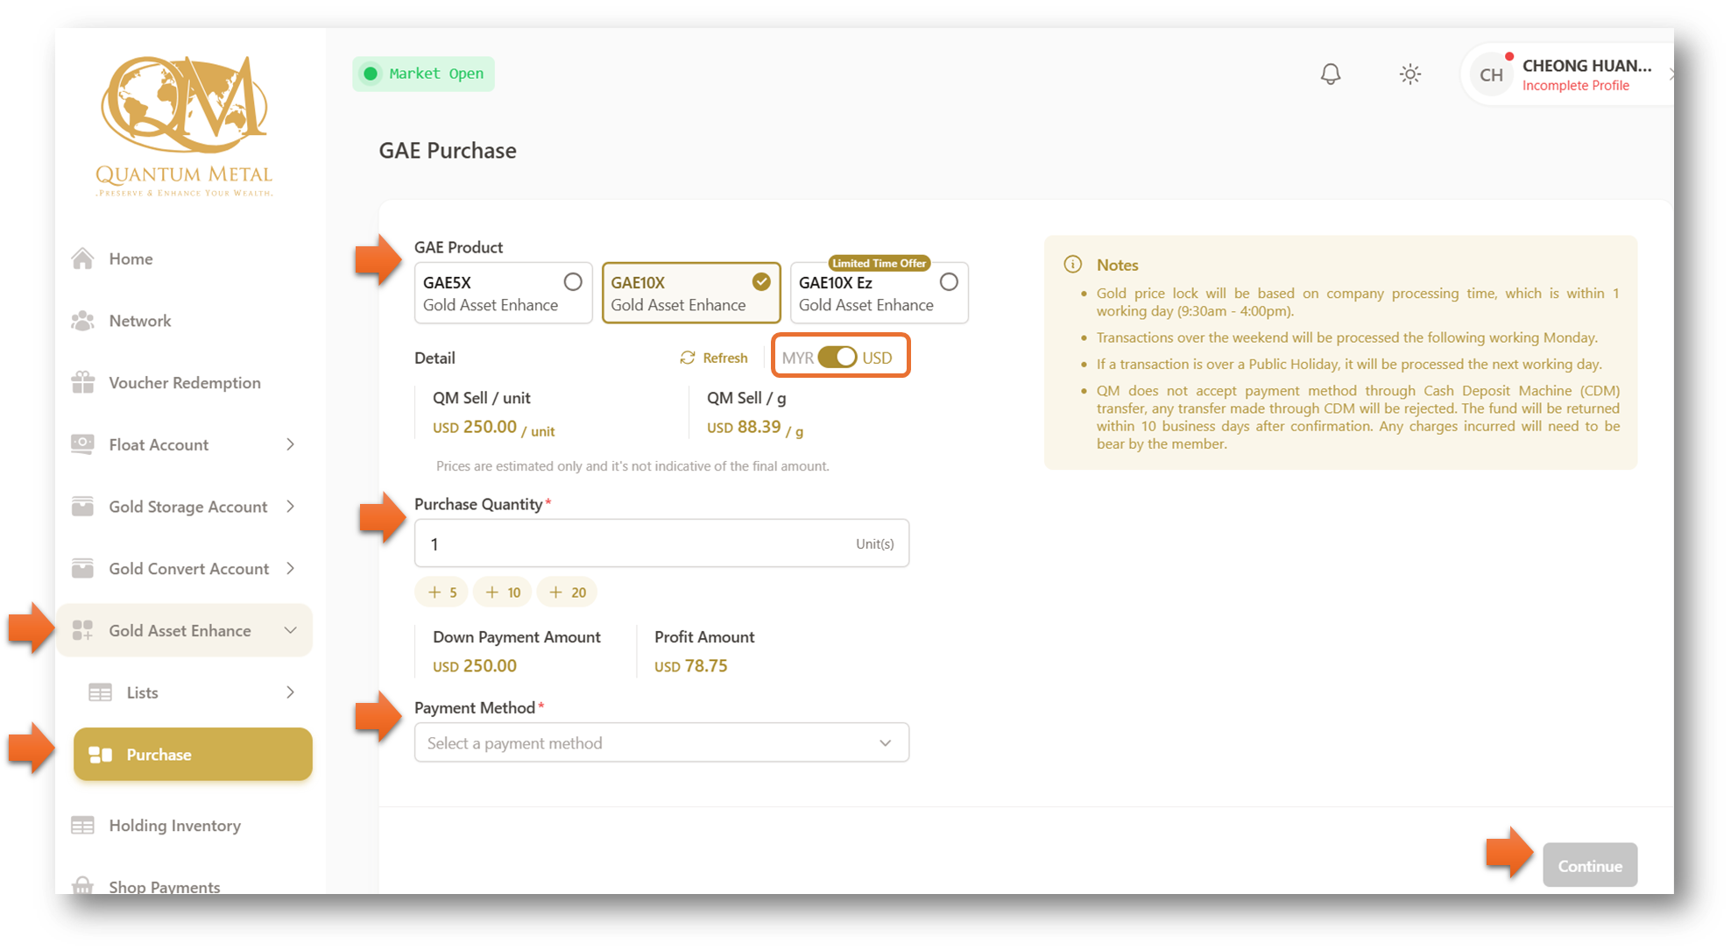Open Gold Storage Account in the sidebar

pyautogui.click(x=187, y=507)
